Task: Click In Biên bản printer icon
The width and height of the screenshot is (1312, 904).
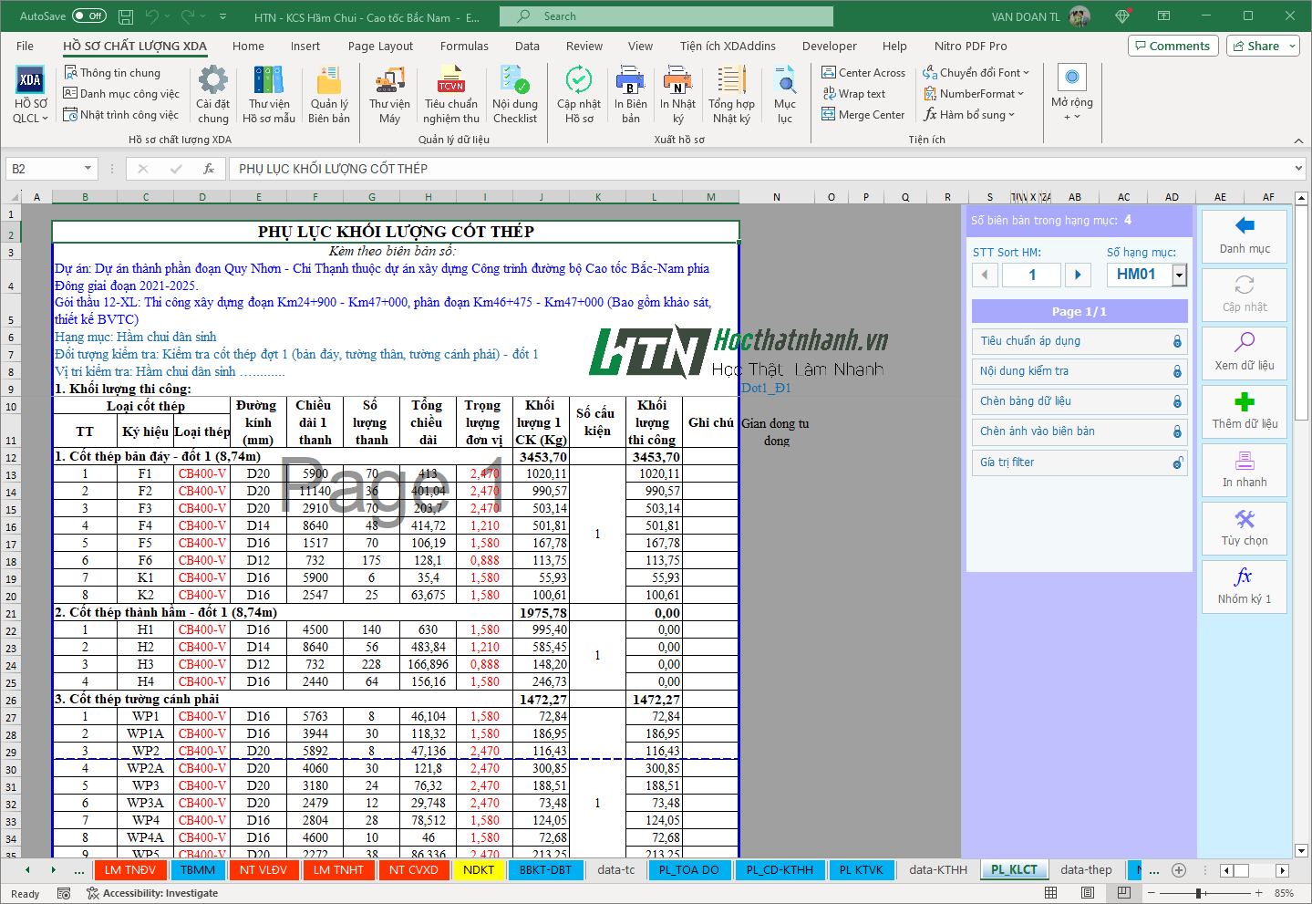Action: [630, 93]
